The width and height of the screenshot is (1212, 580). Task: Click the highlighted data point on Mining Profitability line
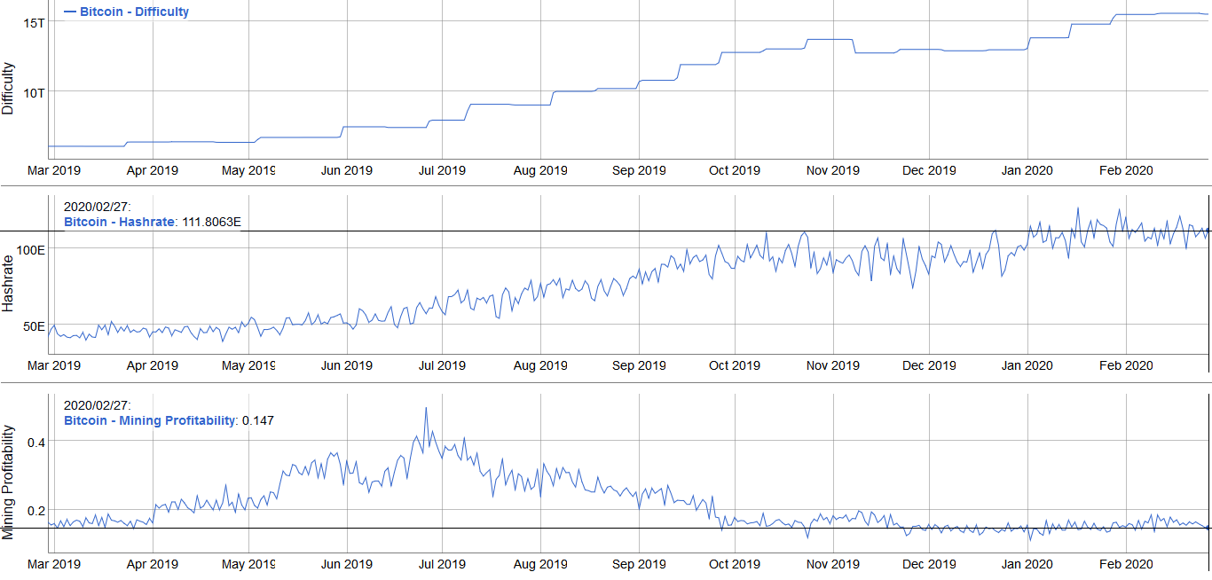(1208, 528)
